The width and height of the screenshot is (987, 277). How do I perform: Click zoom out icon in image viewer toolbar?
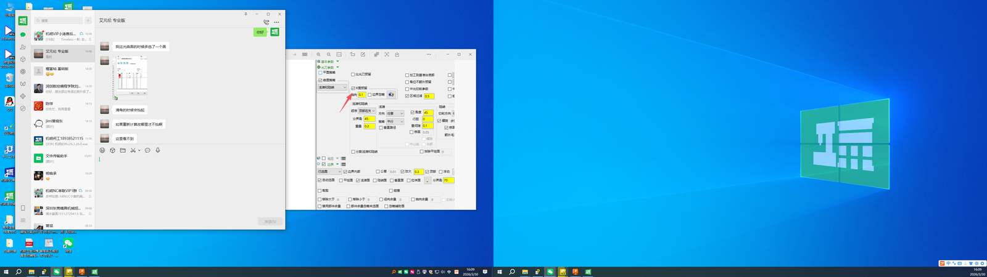click(x=329, y=54)
